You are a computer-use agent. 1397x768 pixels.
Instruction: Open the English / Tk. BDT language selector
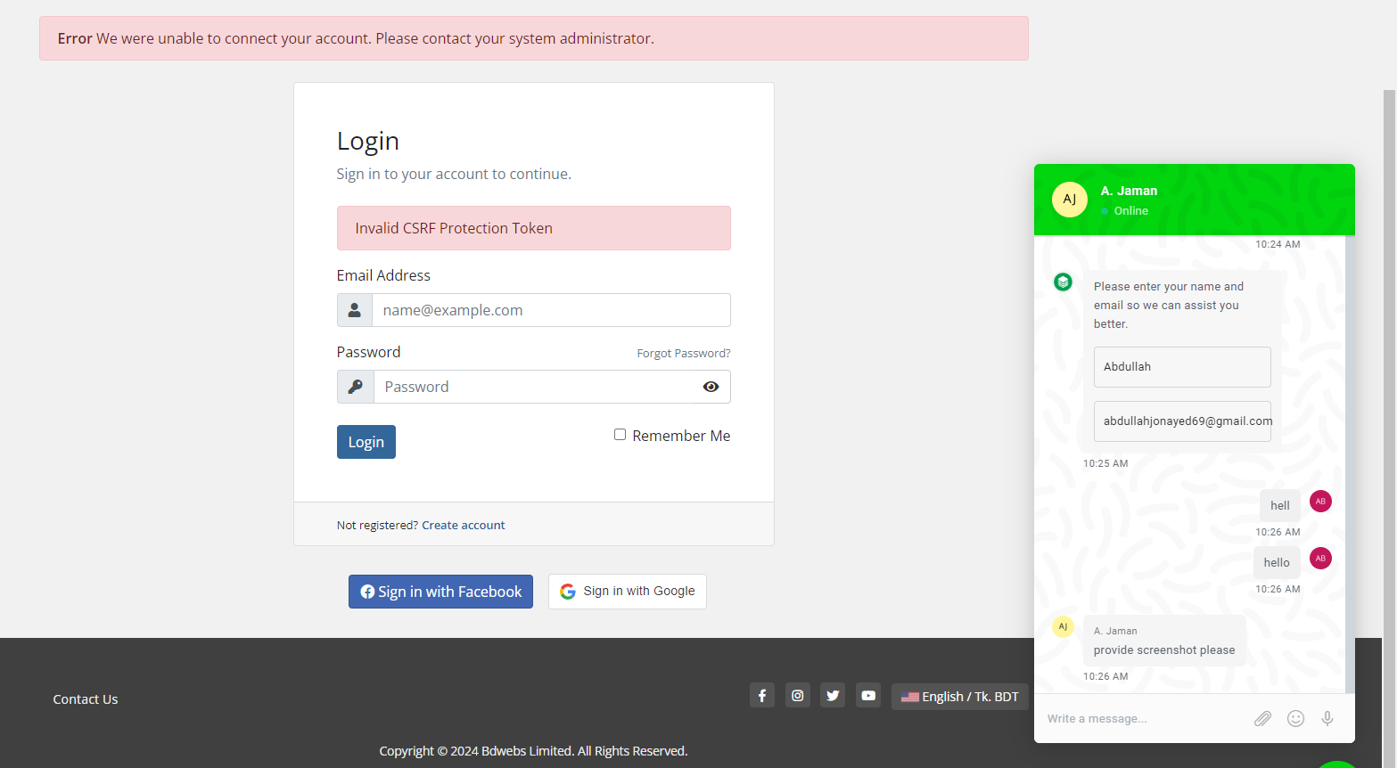pos(960,697)
